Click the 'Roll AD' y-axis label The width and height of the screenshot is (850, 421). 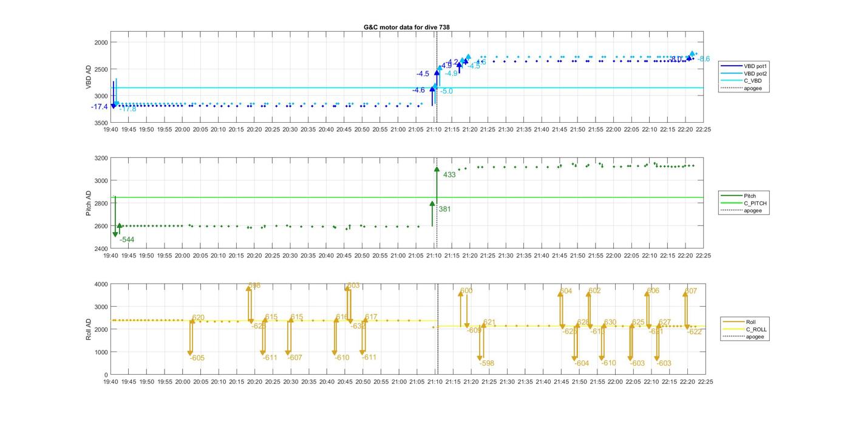tap(89, 329)
